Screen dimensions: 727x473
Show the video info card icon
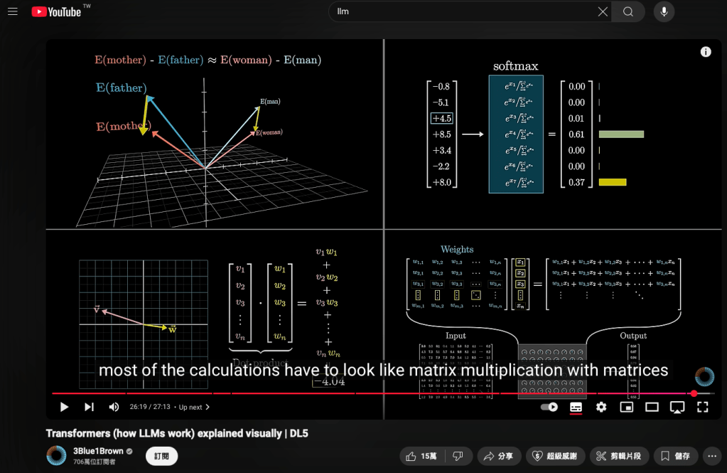pyautogui.click(x=706, y=52)
